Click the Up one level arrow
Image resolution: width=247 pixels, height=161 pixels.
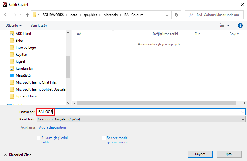(27, 15)
